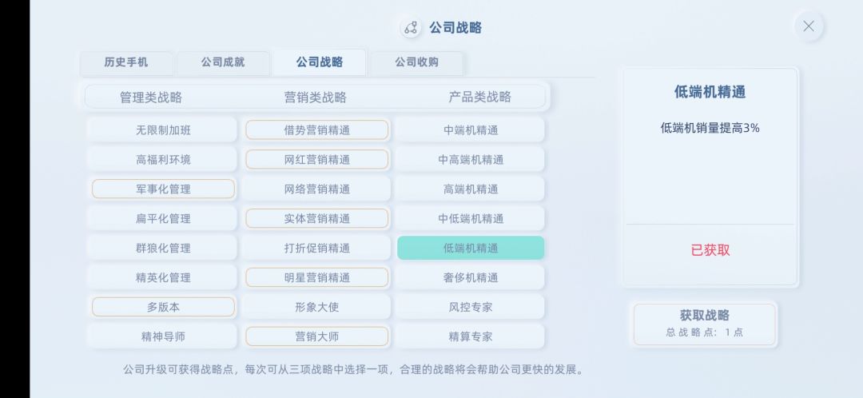Click the 低端机精通 highlighted strategy
Image resolution: width=863 pixels, height=398 pixels.
pos(471,248)
